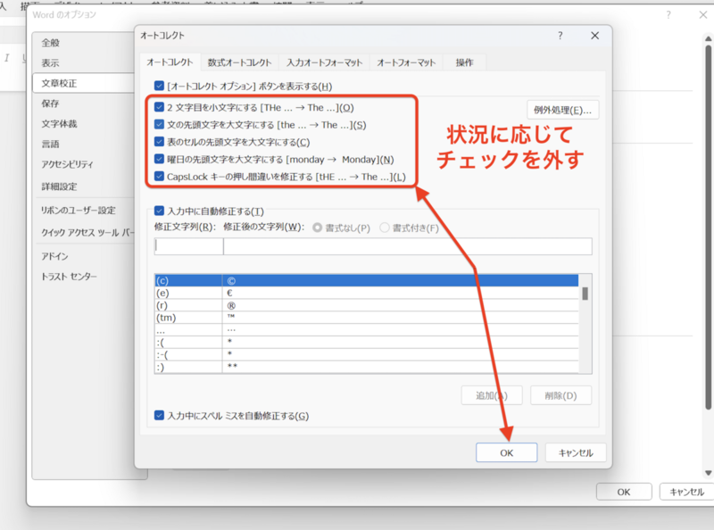Image resolution: width=714 pixels, height=530 pixels.
Task: Confirm オートコレクト dialog with OK
Action: pos(506,452)
